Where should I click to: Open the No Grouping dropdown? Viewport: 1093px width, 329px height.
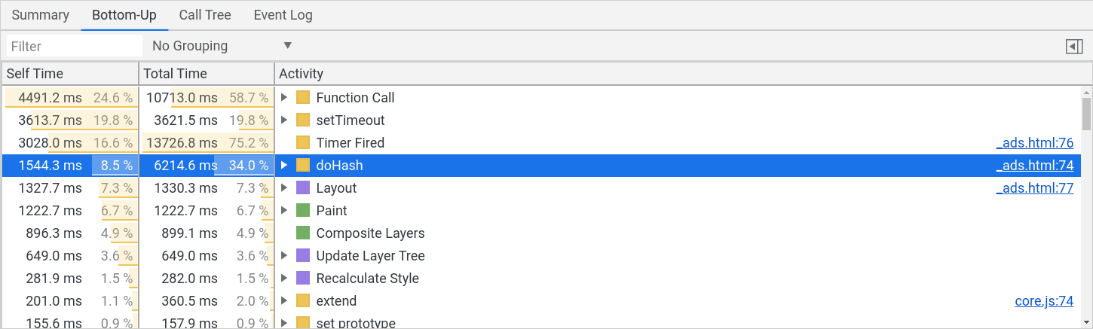coord(222,46)
